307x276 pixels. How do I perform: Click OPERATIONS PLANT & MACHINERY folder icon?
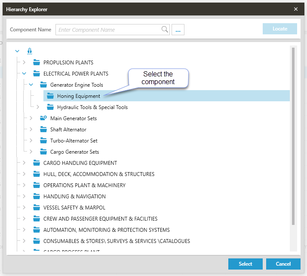click(x=37, y=185)
